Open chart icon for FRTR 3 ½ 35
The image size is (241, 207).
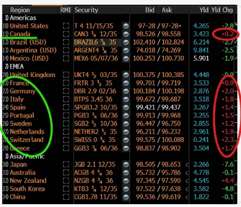coord(126,83)
